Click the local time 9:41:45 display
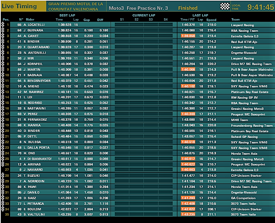Image resolution: width=275 pixels, height=223 pixels. (260, 7)
